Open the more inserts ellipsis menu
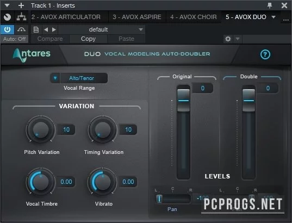The image size is (292, 223). coord(286,19)
